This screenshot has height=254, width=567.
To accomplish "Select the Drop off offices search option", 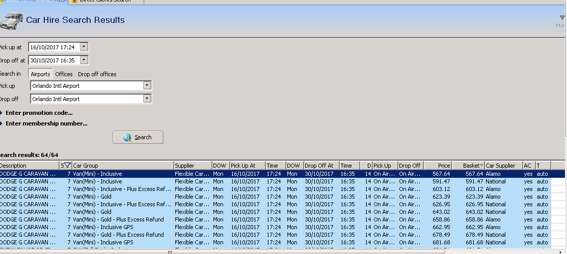I will pyautogui.click(x=97, y=74).
